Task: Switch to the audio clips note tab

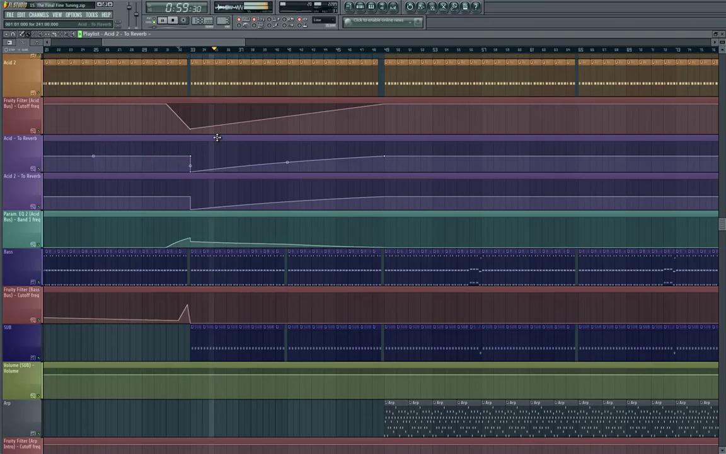Action: 37,42
